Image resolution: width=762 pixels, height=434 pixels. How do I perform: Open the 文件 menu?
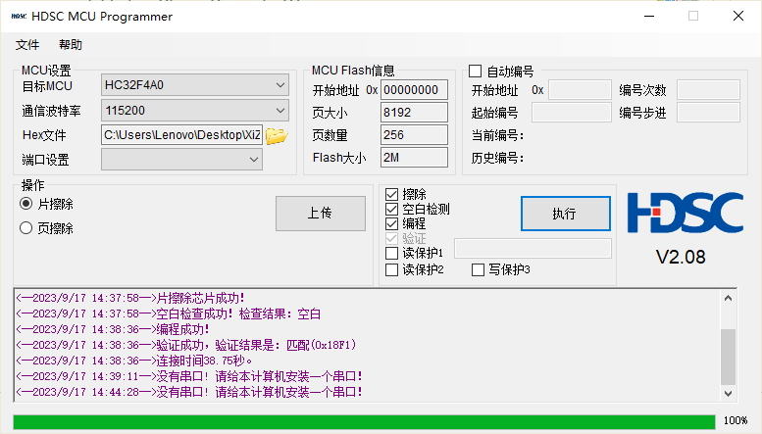click(27, 45)
